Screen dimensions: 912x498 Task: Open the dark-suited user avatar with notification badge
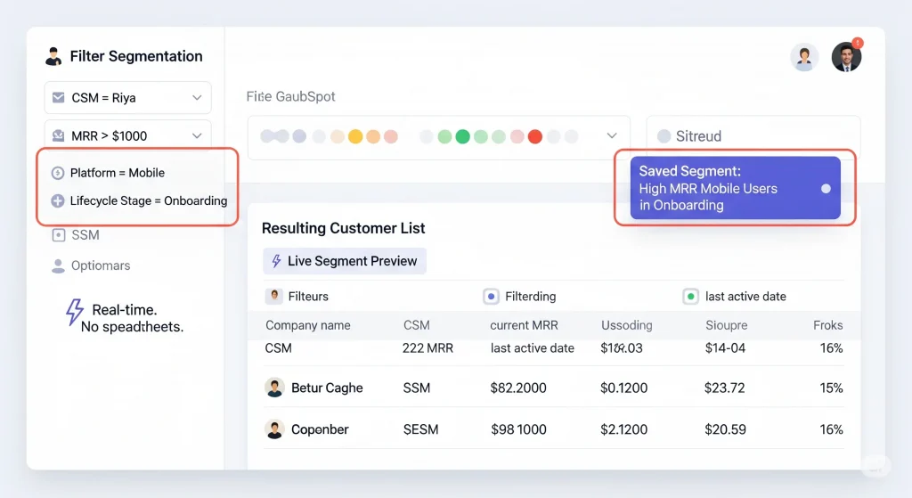pos(846,57)
